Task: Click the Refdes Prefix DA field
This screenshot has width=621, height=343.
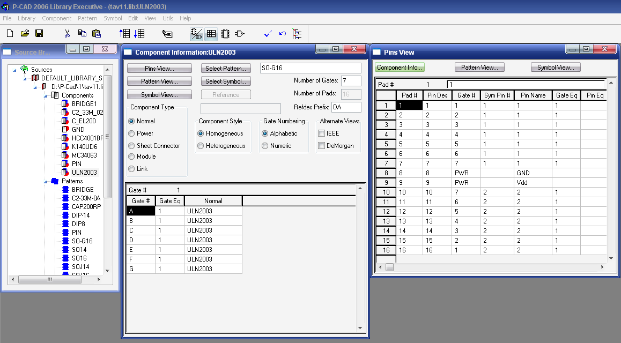Action: pos(346,107)
